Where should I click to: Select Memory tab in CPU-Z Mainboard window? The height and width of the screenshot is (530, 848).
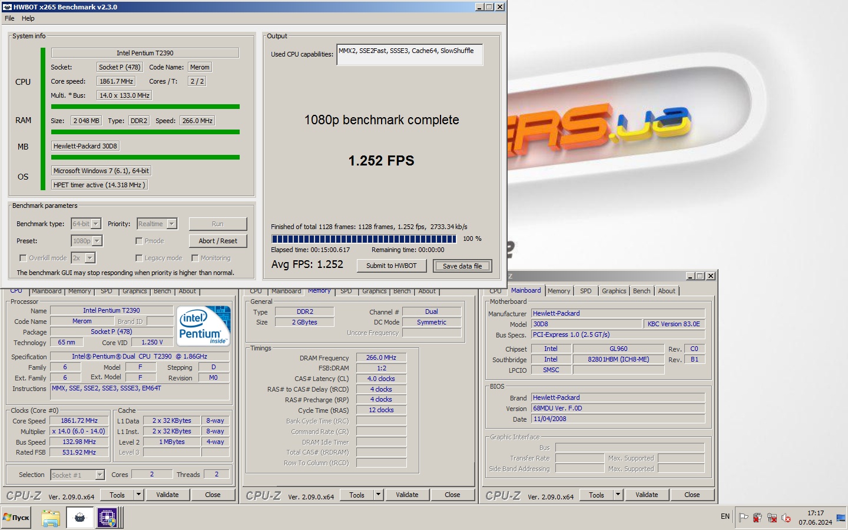pyautogui.click(x=558, y=291)
